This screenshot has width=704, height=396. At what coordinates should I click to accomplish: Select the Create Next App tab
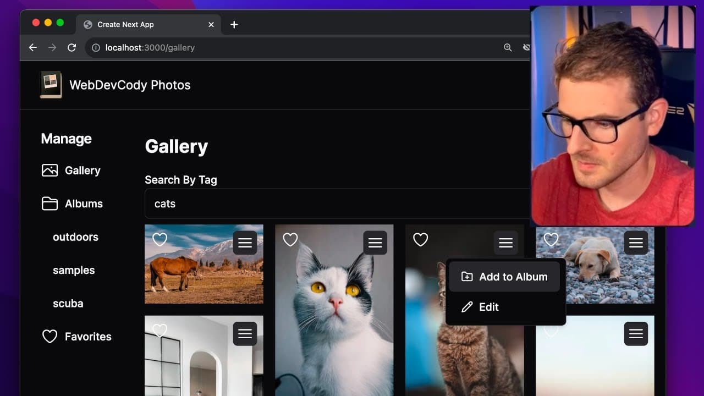coord(148,25)
